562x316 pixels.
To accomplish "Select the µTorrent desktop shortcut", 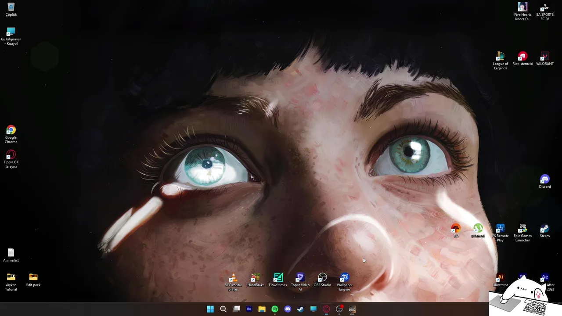I will (478, 230).
